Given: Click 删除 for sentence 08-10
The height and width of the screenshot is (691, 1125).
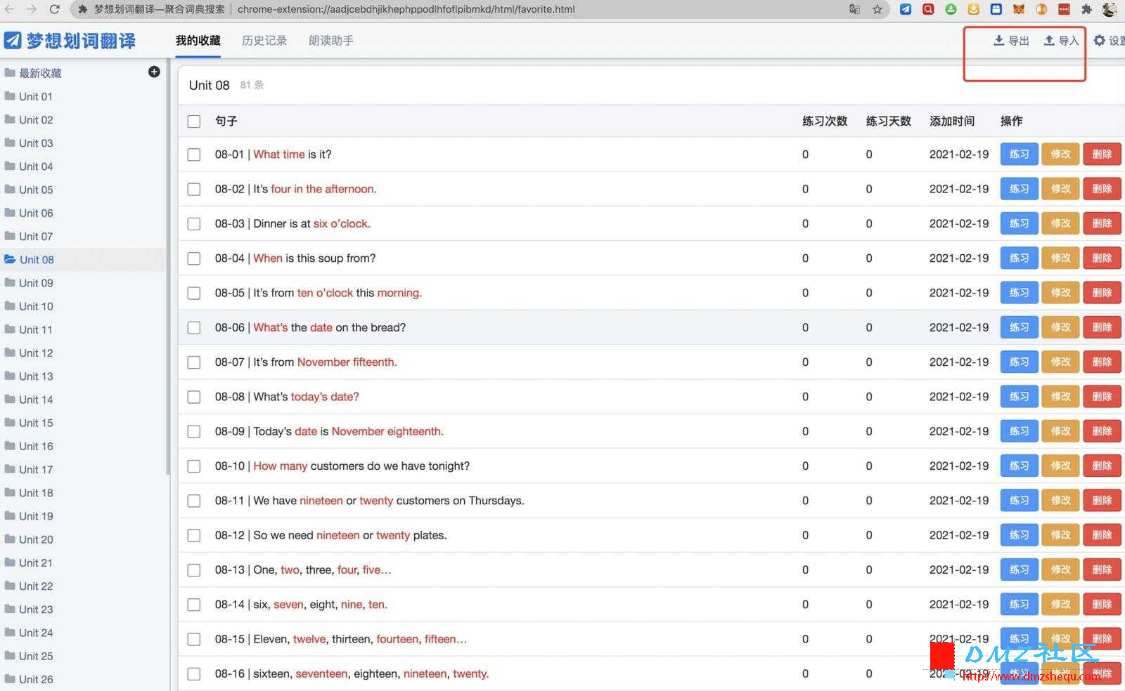Looking at the screenshot, I should (x=1102, y=466).
